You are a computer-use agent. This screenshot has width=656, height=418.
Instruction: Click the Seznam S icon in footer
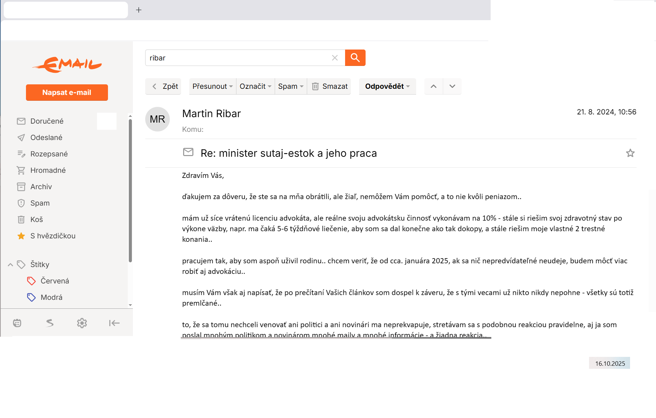tap(50, 323)
